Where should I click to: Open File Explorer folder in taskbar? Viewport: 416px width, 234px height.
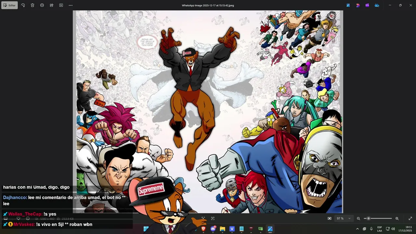click(222, 229)
